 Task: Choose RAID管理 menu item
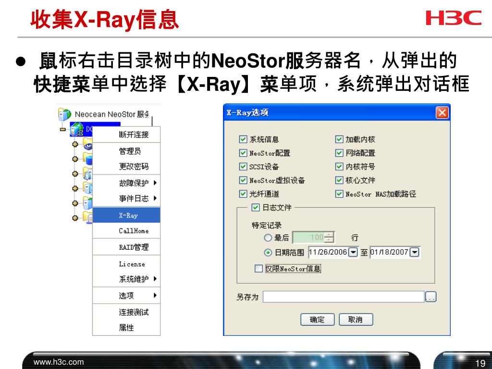pyautogui.click(x=126, y=247)
